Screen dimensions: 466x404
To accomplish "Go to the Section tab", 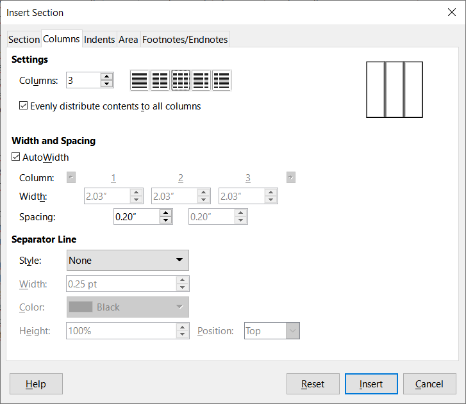I will coord(24,39).
